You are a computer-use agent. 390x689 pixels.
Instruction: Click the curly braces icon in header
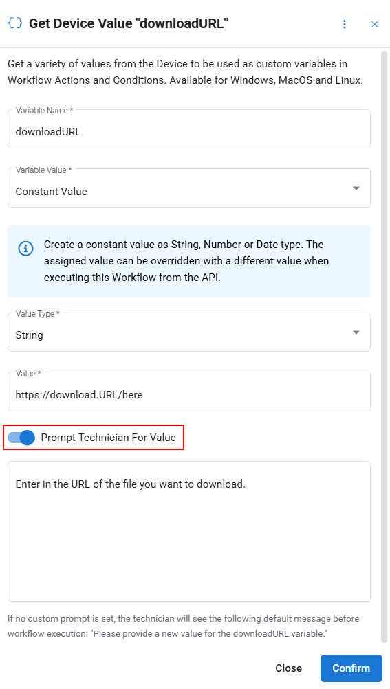click(15, 23)
